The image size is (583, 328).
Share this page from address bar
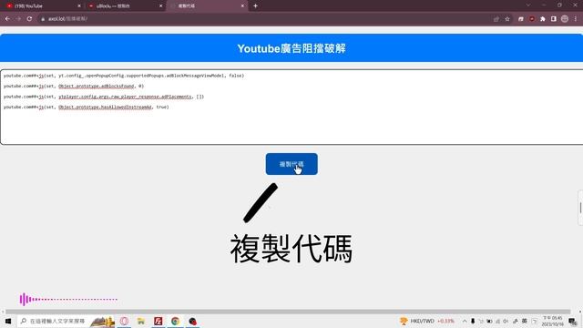(x=496, y=19)
